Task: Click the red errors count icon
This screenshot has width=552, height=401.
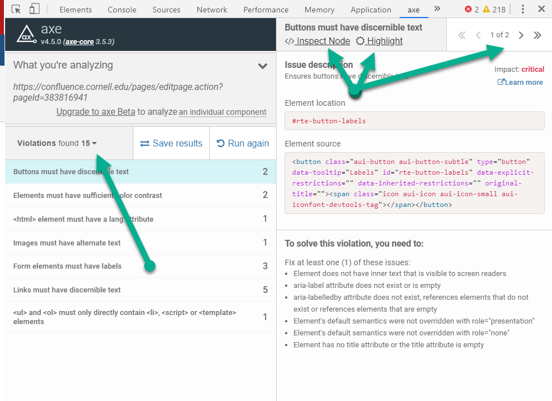Action: pos(468,10)
